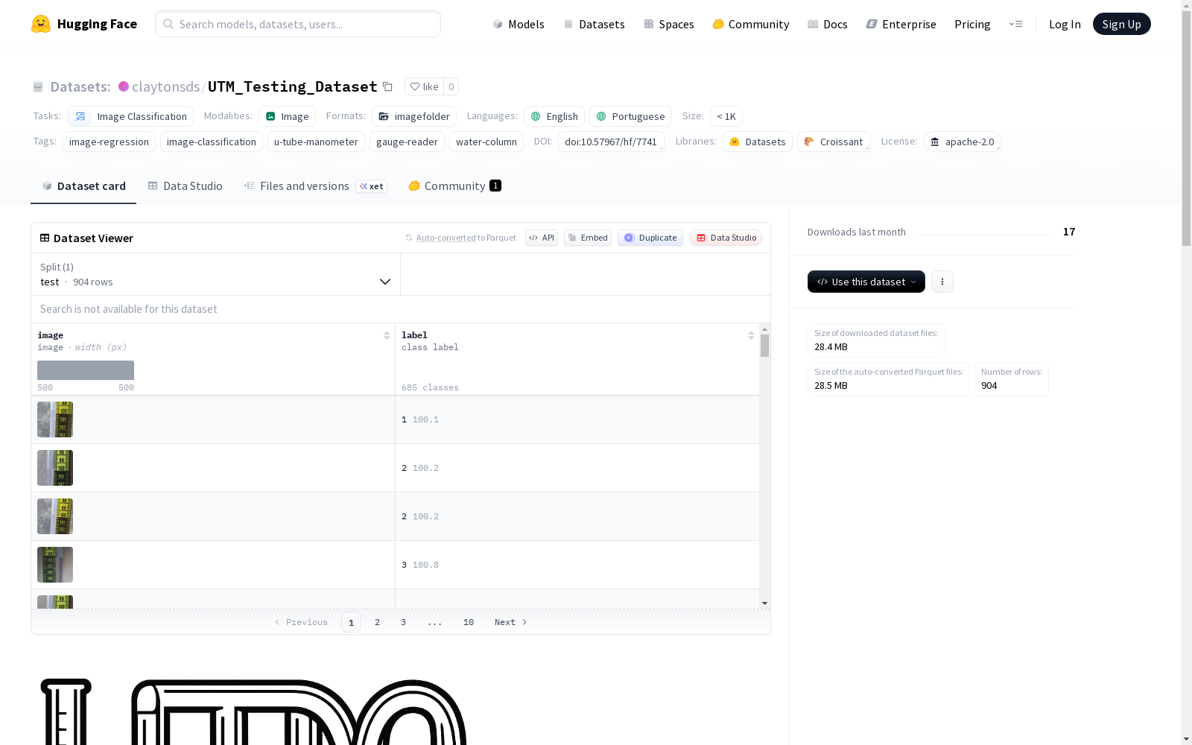1192x745 pixels.
Task: Click the Croissant library tag
Action: tap(834, 142)
